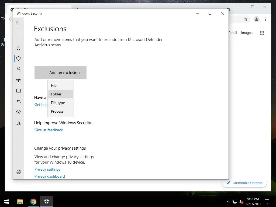276x207 pixels.
Task: Open the Windows Start menu
Action: coord(6,202)
